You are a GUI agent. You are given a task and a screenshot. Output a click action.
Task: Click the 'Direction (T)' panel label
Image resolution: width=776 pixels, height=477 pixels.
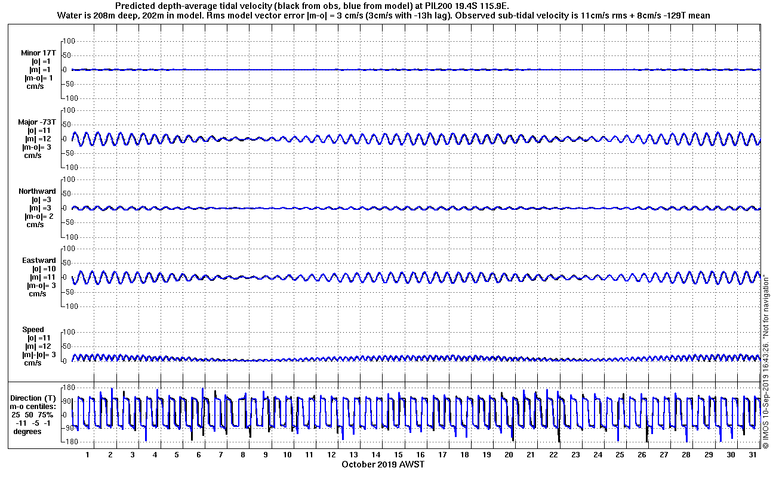click(x=34, y=398)
